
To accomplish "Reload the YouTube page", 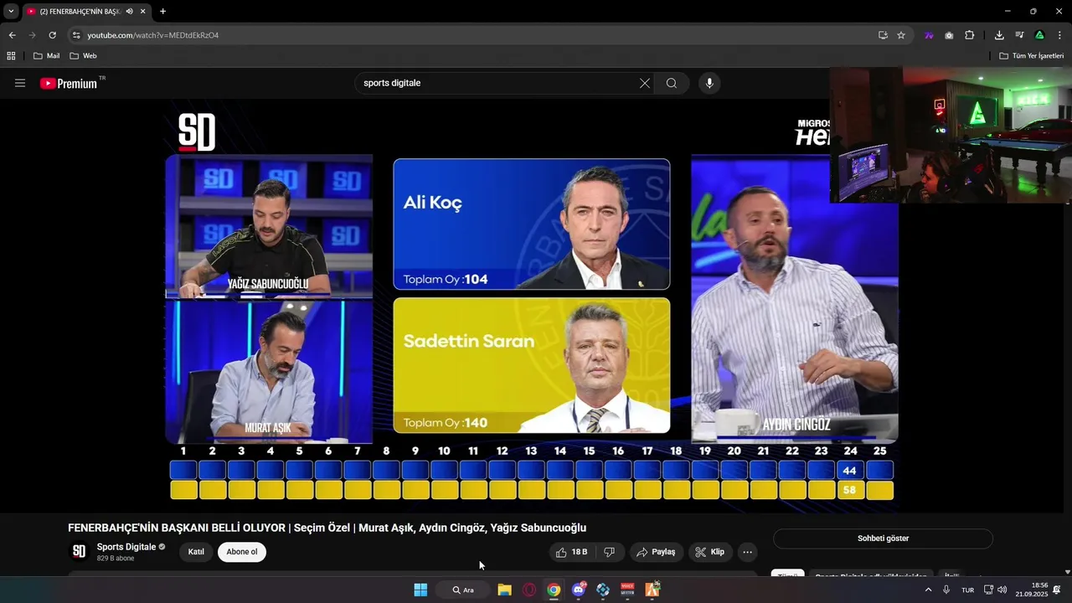I will 52,35.
